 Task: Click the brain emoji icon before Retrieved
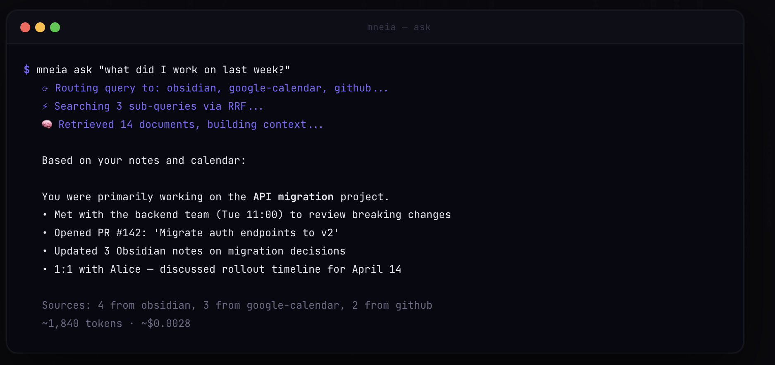pos(47,125)
